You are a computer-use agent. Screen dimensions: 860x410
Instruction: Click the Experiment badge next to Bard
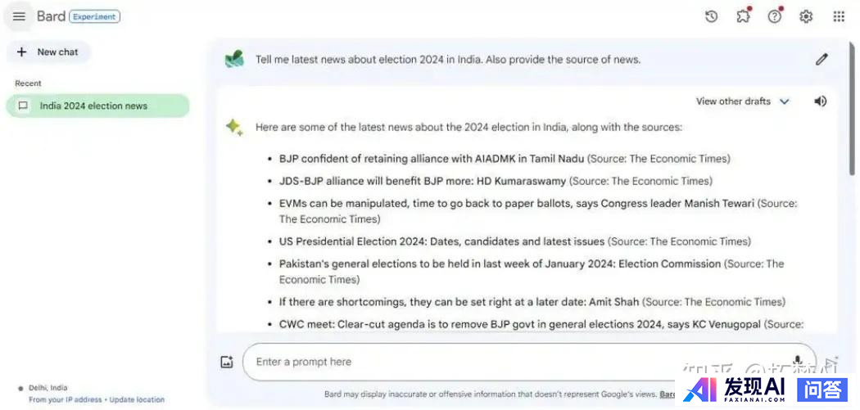[x=95, y=16]
